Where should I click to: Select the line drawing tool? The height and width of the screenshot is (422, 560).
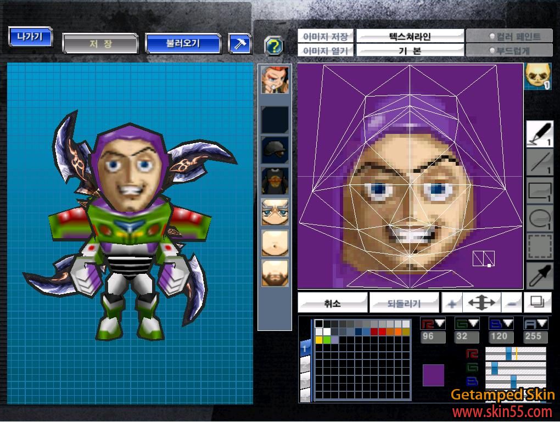click(540, 162)
